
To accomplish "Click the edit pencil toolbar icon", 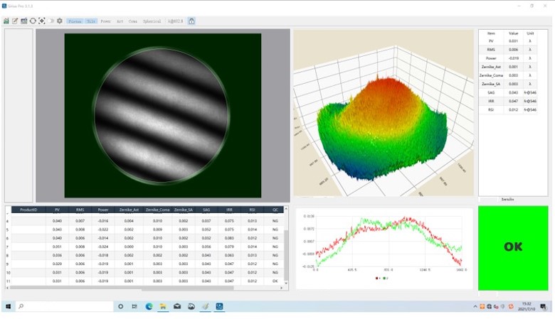I will point(15,21).
